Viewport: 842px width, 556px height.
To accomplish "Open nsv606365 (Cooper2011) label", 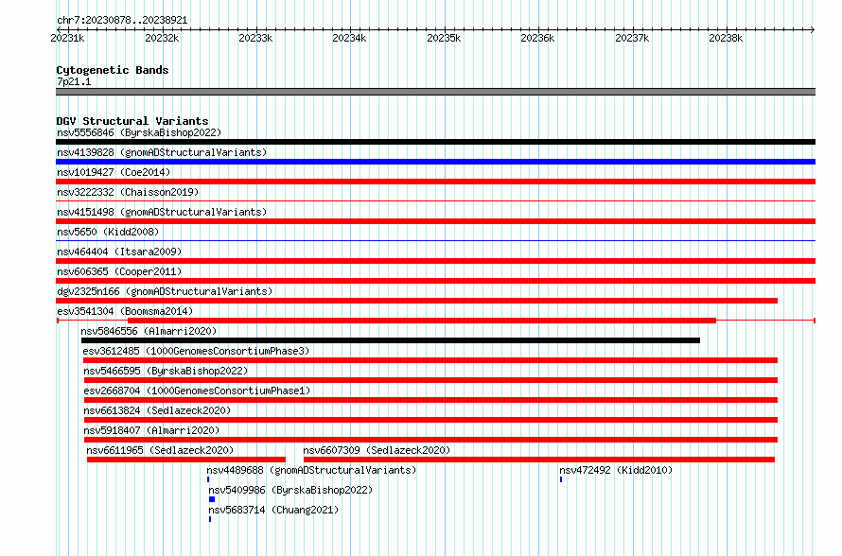I will pyautogui.click(x=119, y=271).
